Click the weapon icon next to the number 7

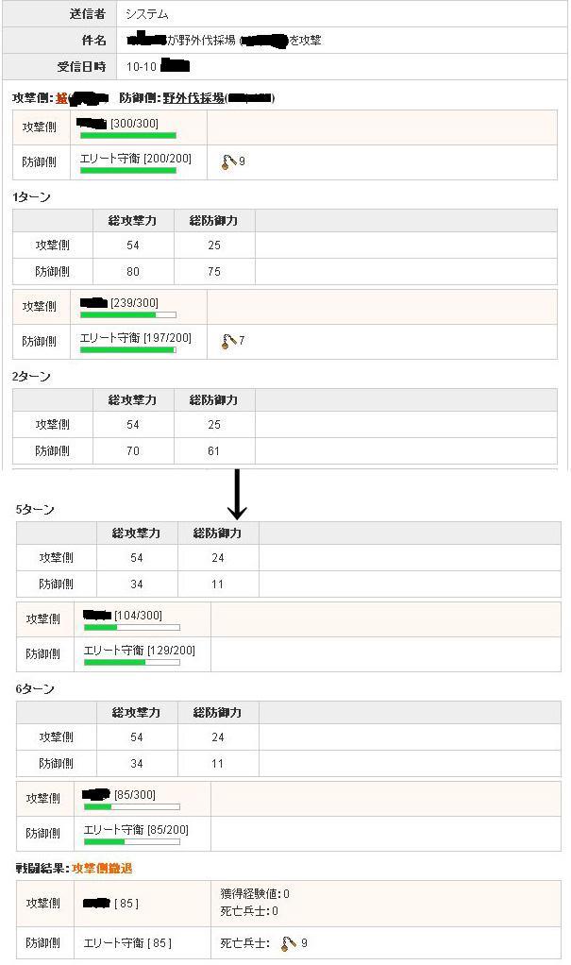tap(227, 340)
